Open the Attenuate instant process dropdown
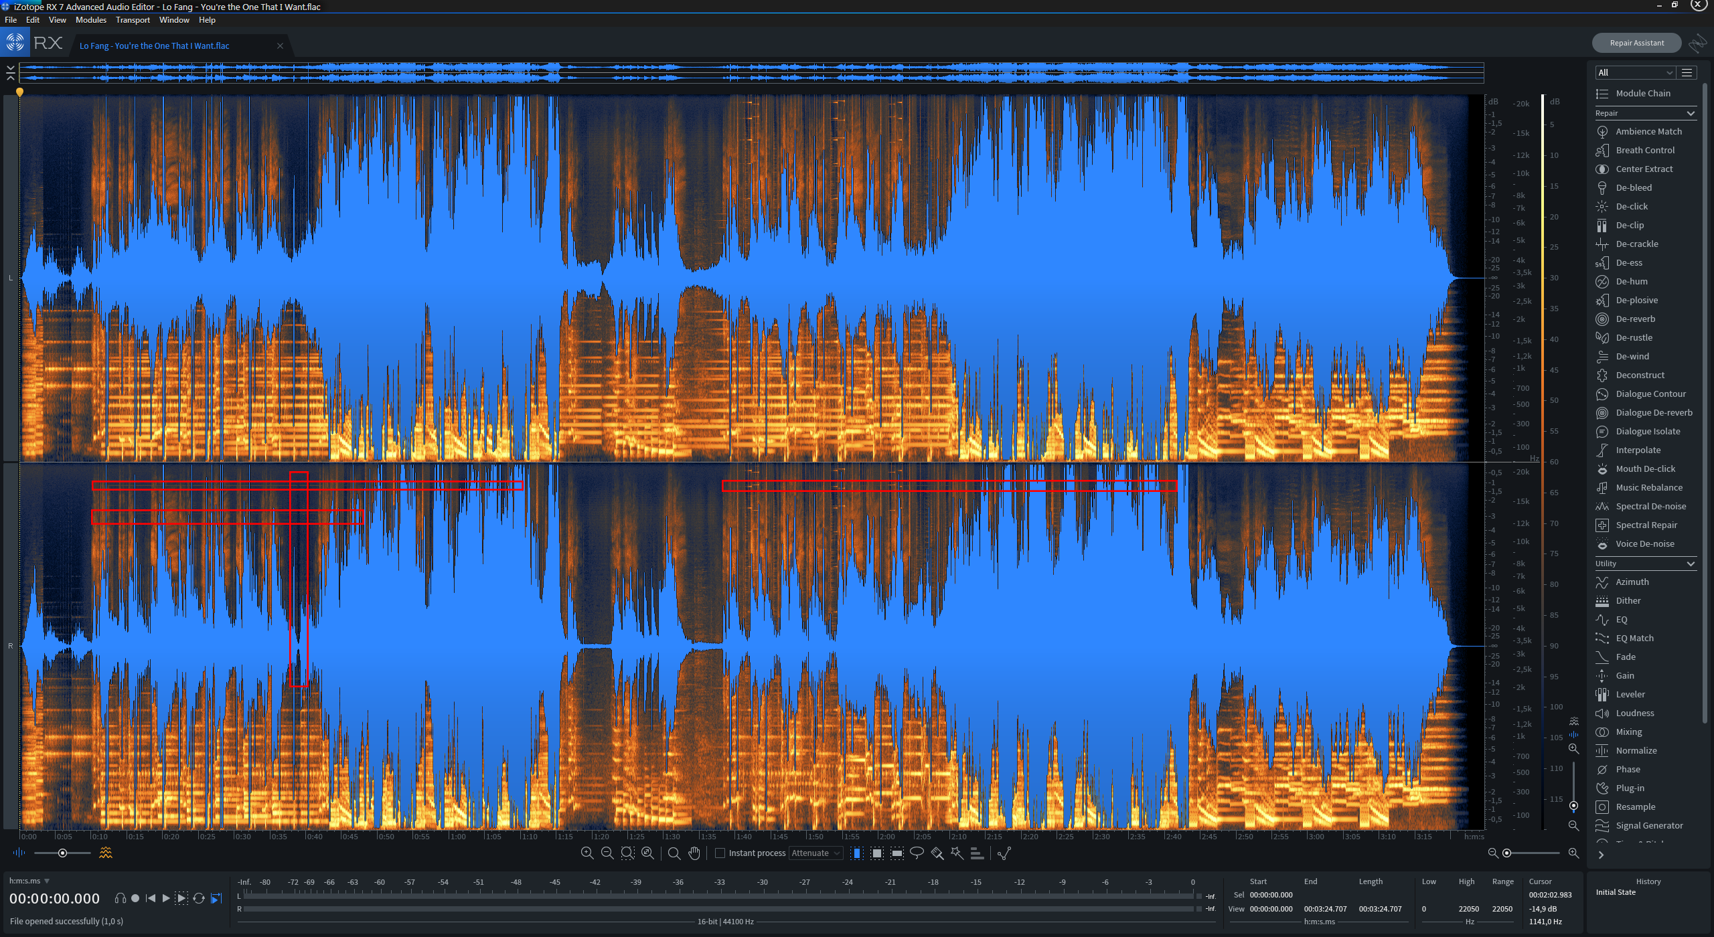This screenshot has height=937, width=1714. coord(815,853)
